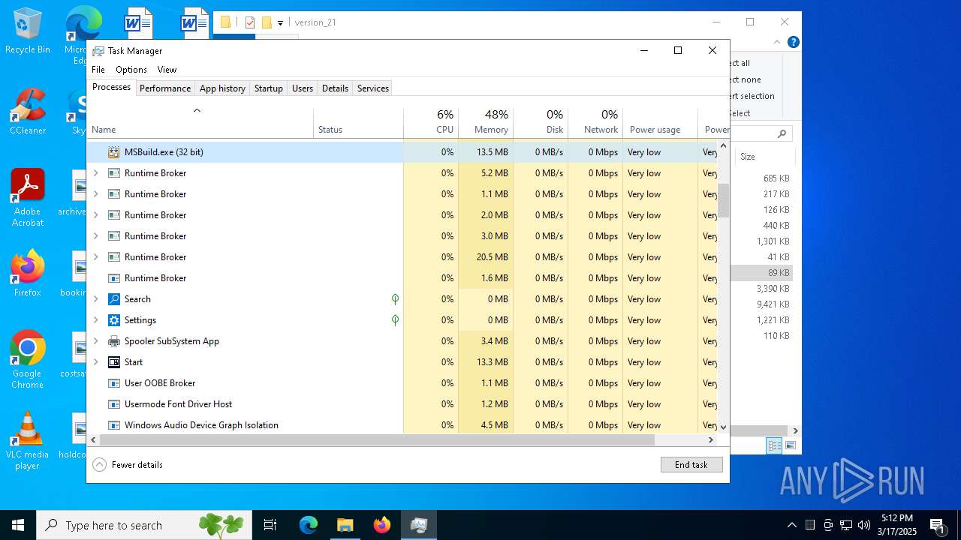Click the Usermode Font Driver Host icon
The height and width of the screenshot is (540, 961).
coord(113,404)
